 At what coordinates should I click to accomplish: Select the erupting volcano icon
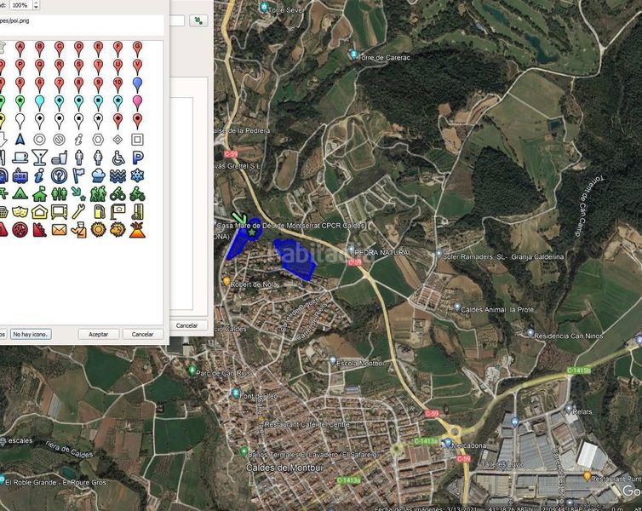[x=138, y=230]
